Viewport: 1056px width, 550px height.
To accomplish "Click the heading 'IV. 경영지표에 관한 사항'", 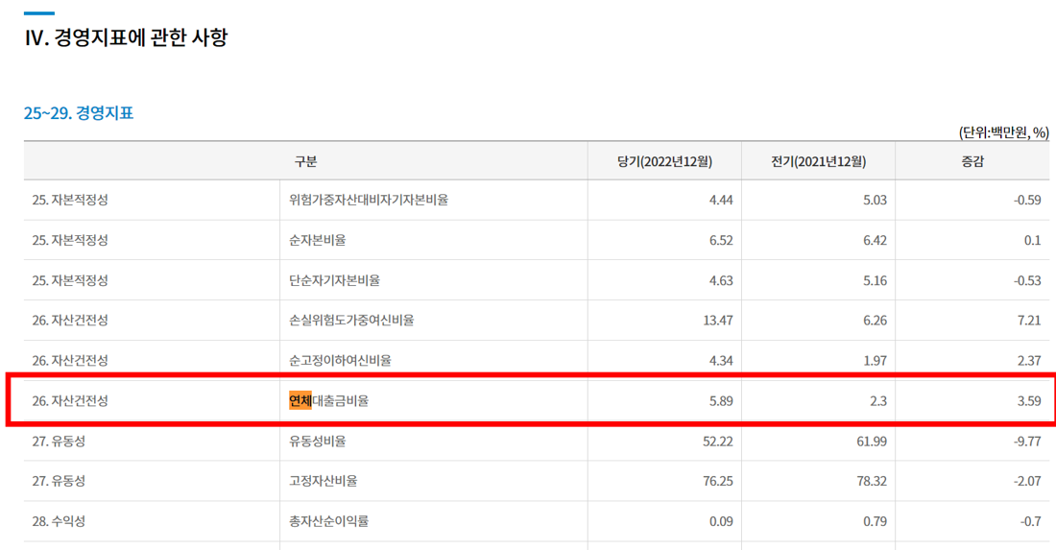I will click(126, 37).
